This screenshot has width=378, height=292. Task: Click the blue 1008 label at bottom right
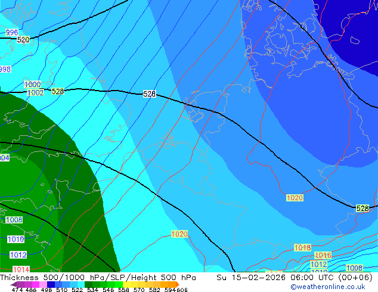[x=354, y=268]
